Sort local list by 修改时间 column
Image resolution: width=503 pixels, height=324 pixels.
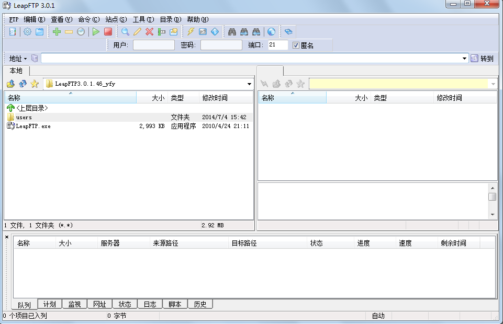pyautogui.click(x=226, y=98)
